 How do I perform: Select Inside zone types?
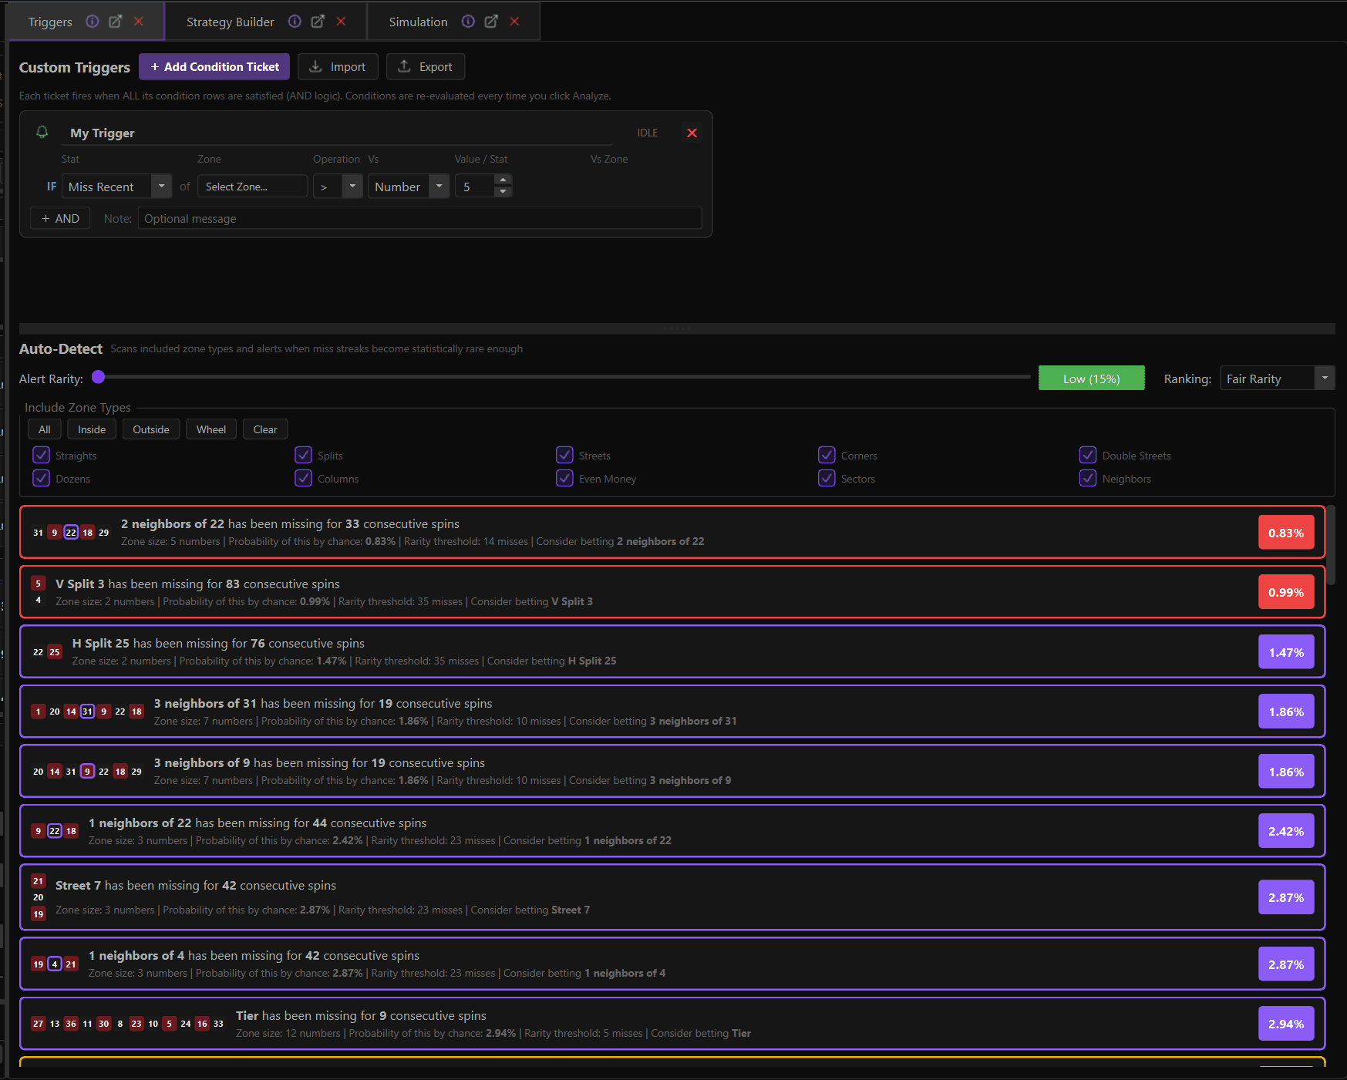tap(92, 429)
